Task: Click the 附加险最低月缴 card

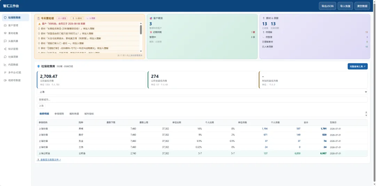Action: pos(313,80)
